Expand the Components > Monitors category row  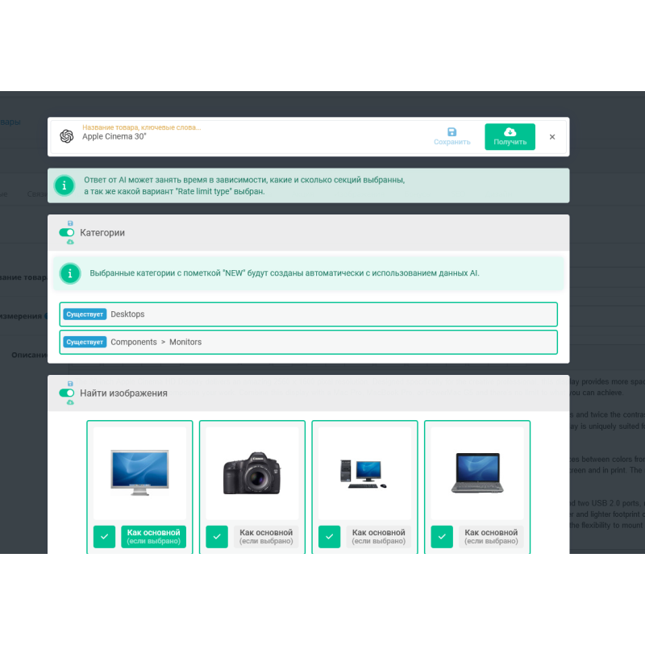(x=308, y=342)
